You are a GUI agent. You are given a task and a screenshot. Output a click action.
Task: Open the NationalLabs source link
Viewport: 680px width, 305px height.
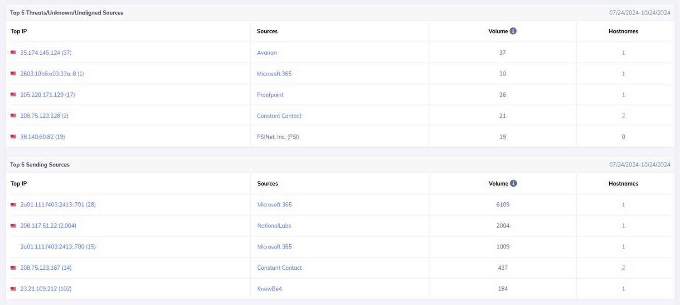pyautogui.click(x=274, y=226)
